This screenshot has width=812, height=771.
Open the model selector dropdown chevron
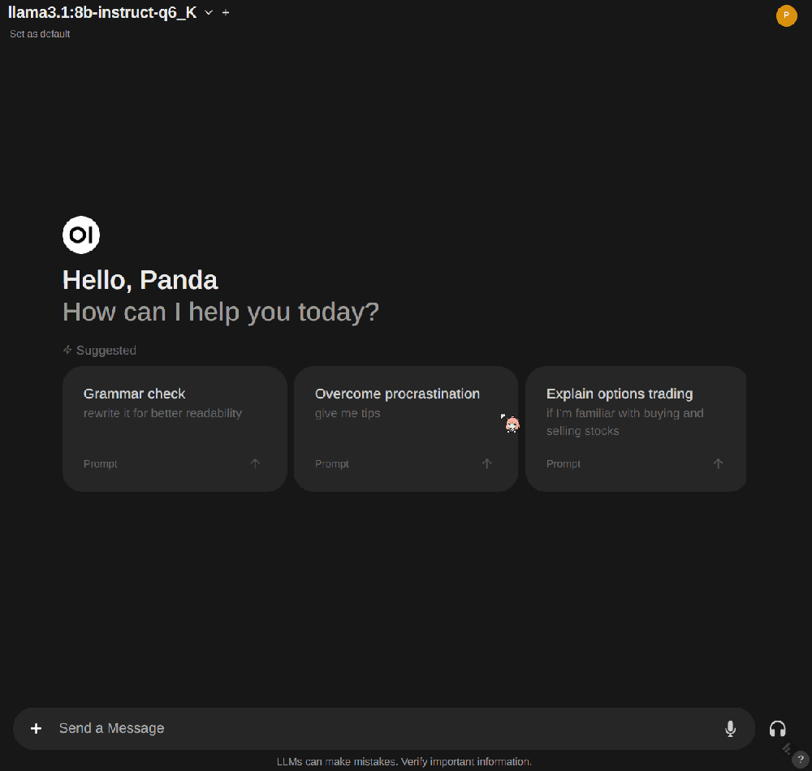tap(209, 12)
